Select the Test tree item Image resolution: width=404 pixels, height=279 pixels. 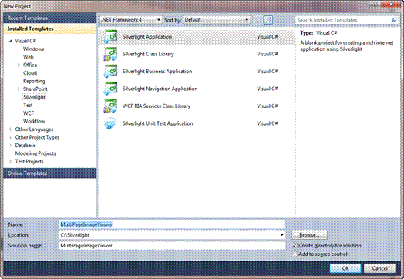[x=28, y=105]
